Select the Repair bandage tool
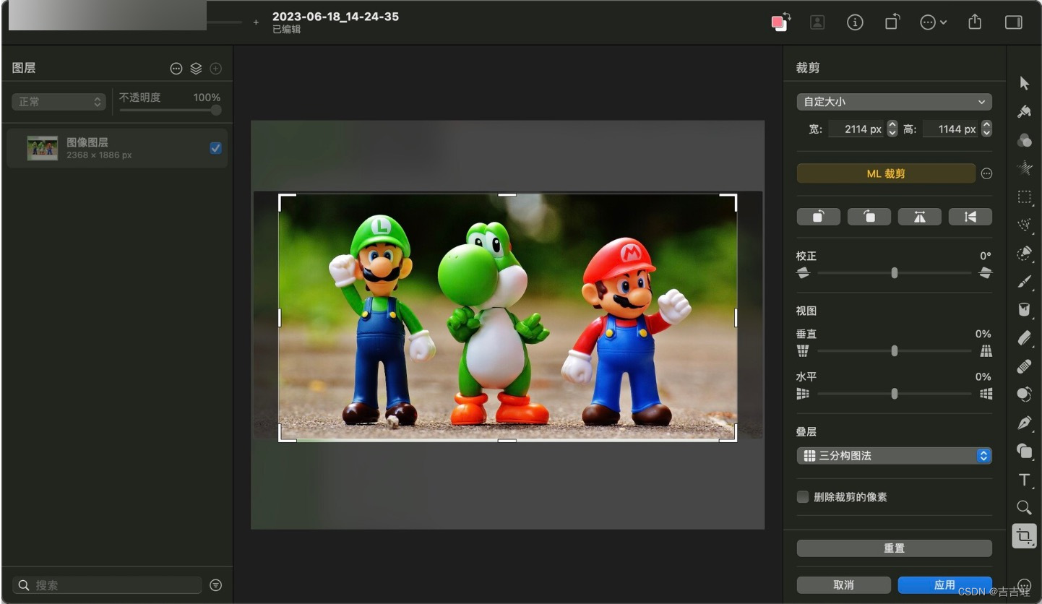 (1024, 366)
